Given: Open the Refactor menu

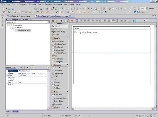Looking at the screenshot, I should 23,4.
